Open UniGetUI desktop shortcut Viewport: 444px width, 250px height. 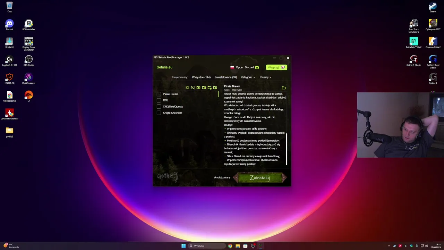pos(9,43)
